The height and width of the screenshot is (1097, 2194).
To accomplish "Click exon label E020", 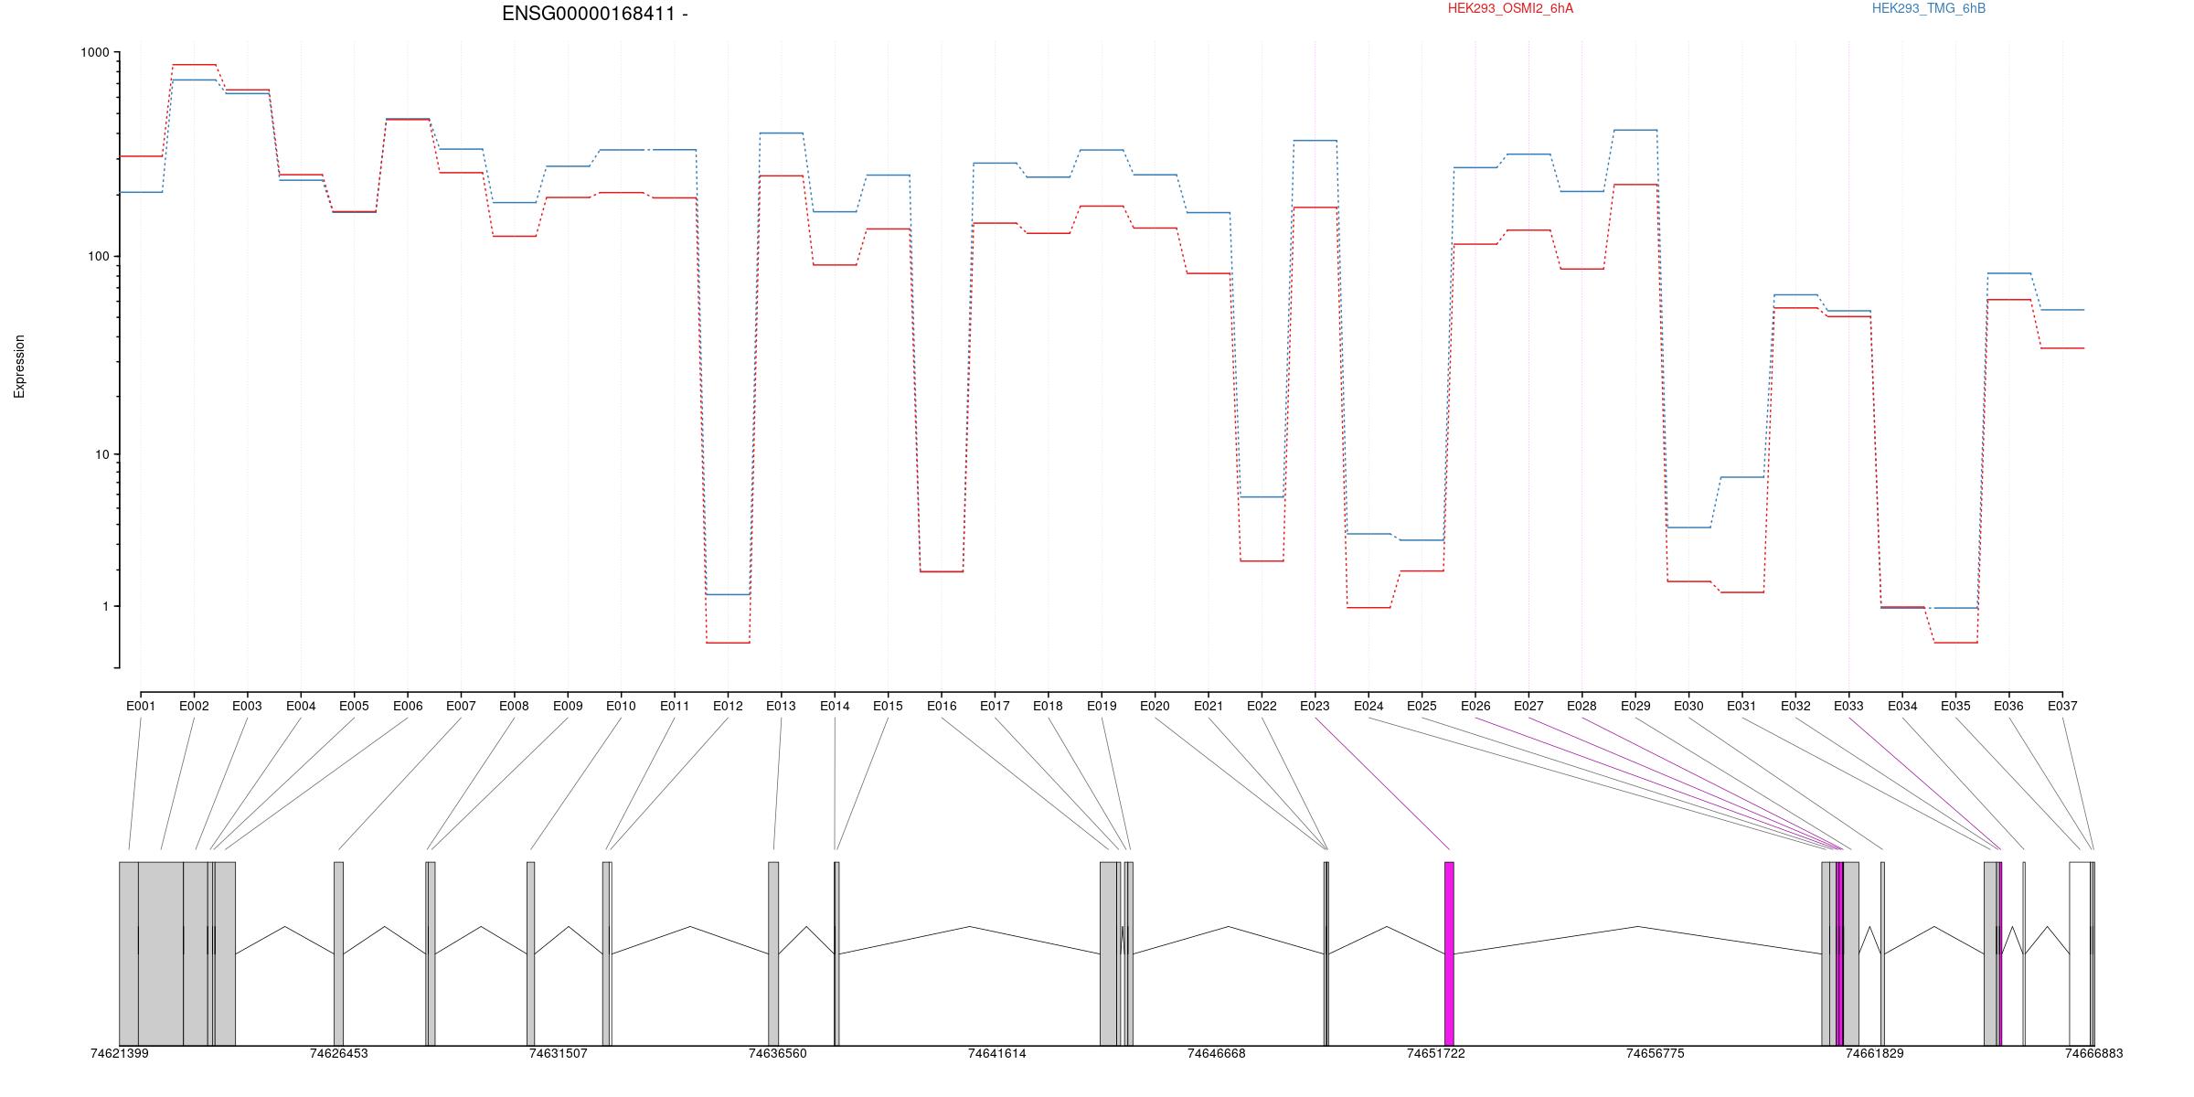I will click(x=1155, y=706).
